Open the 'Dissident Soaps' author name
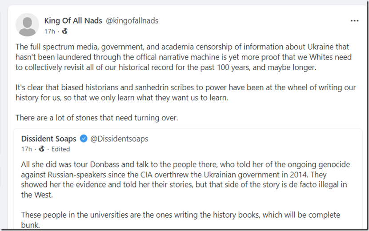The height and width of the screenshot is (231, 369). coord(48,139)
